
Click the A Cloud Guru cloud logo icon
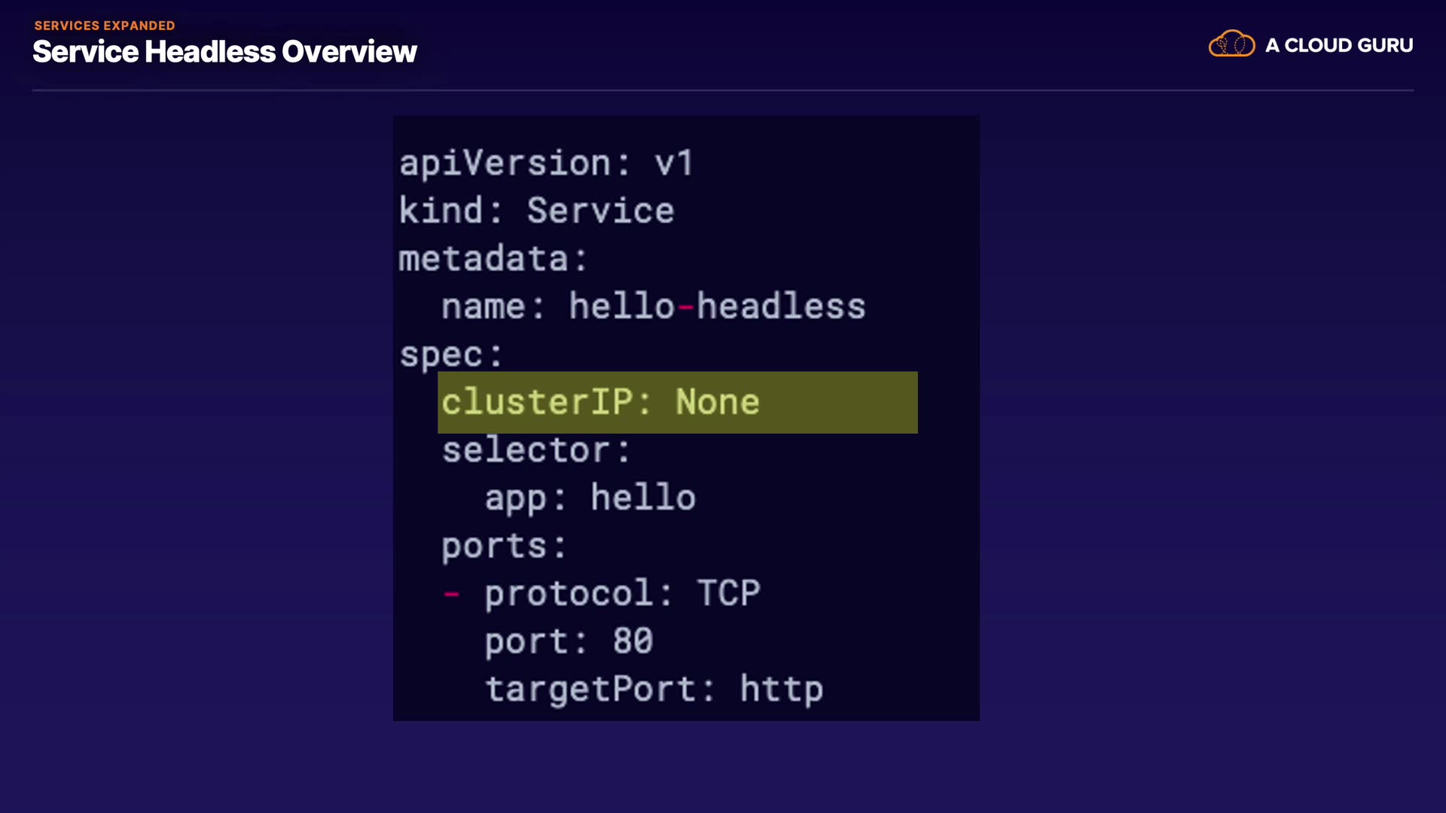(1231, 44)
